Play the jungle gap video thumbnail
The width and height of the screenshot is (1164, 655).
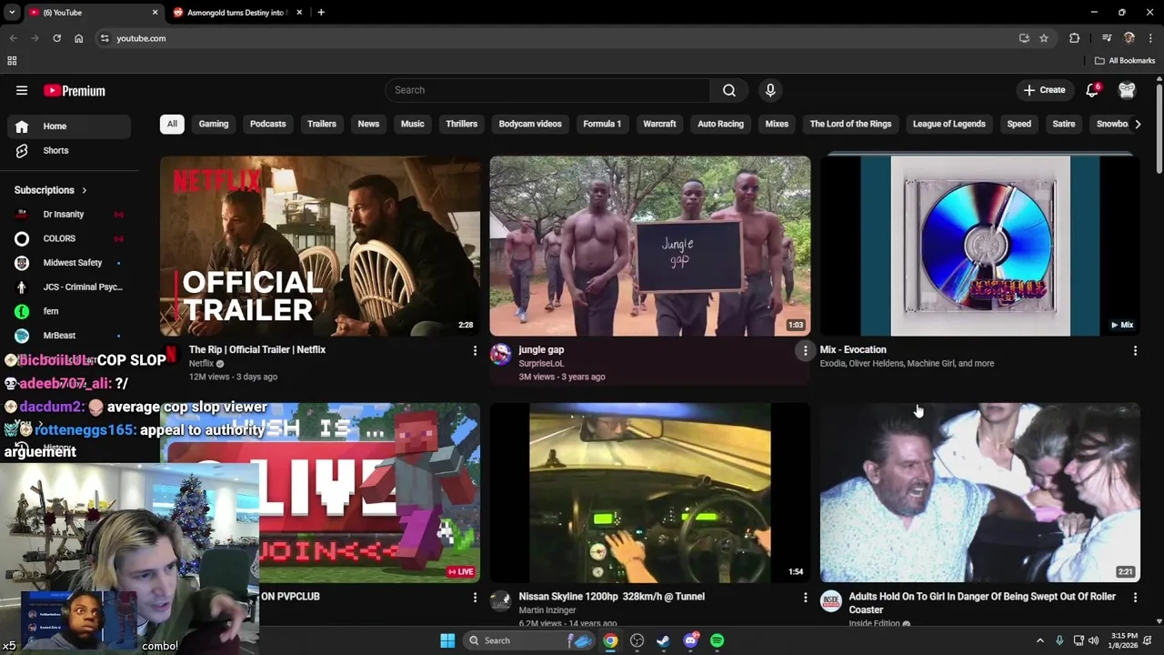(649, 246)
